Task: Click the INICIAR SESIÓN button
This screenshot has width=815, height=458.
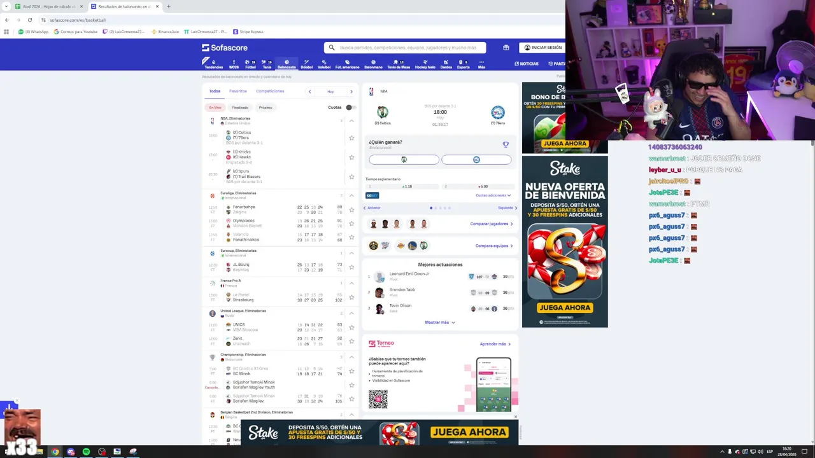Action: (x=542, y=48)
